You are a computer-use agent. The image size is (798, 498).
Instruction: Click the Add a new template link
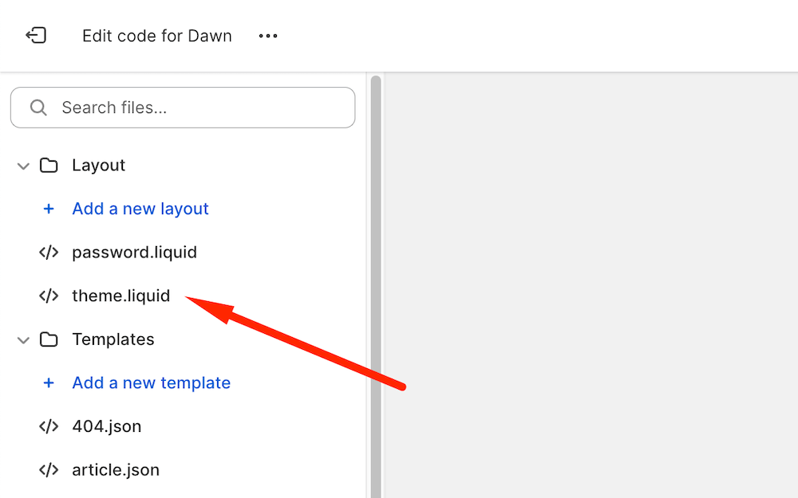151,383
